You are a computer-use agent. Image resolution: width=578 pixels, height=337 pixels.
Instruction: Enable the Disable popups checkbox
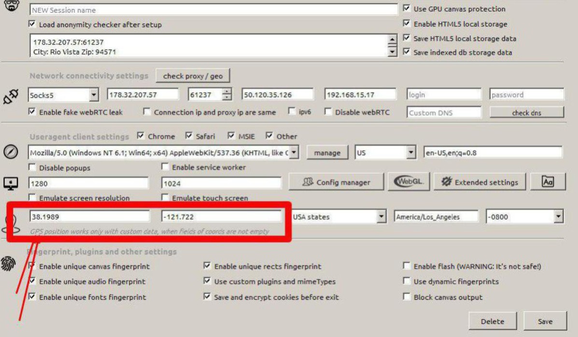click(32, 168)
